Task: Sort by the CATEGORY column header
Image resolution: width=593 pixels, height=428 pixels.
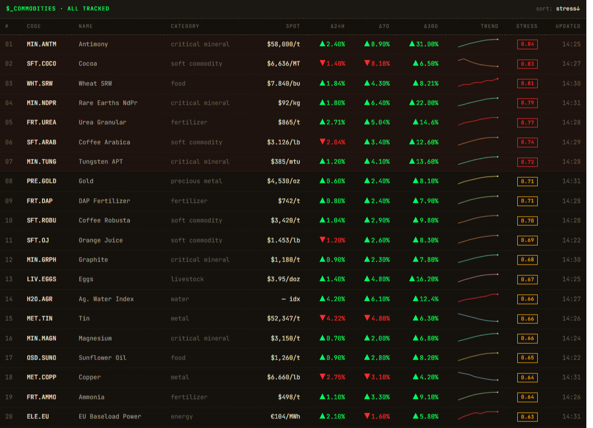Action: pyautogui.click(x=185, y=26)
